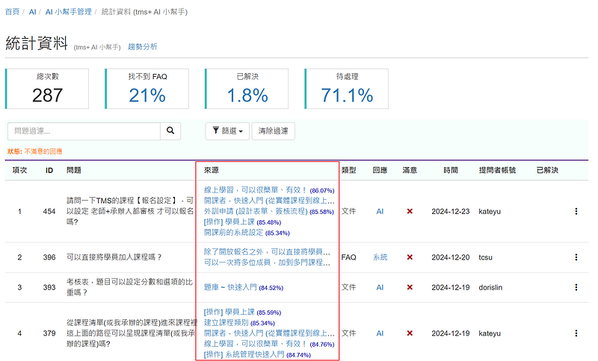
Task: Open source link 建立課程類別
Action: (x=226, y=323)
